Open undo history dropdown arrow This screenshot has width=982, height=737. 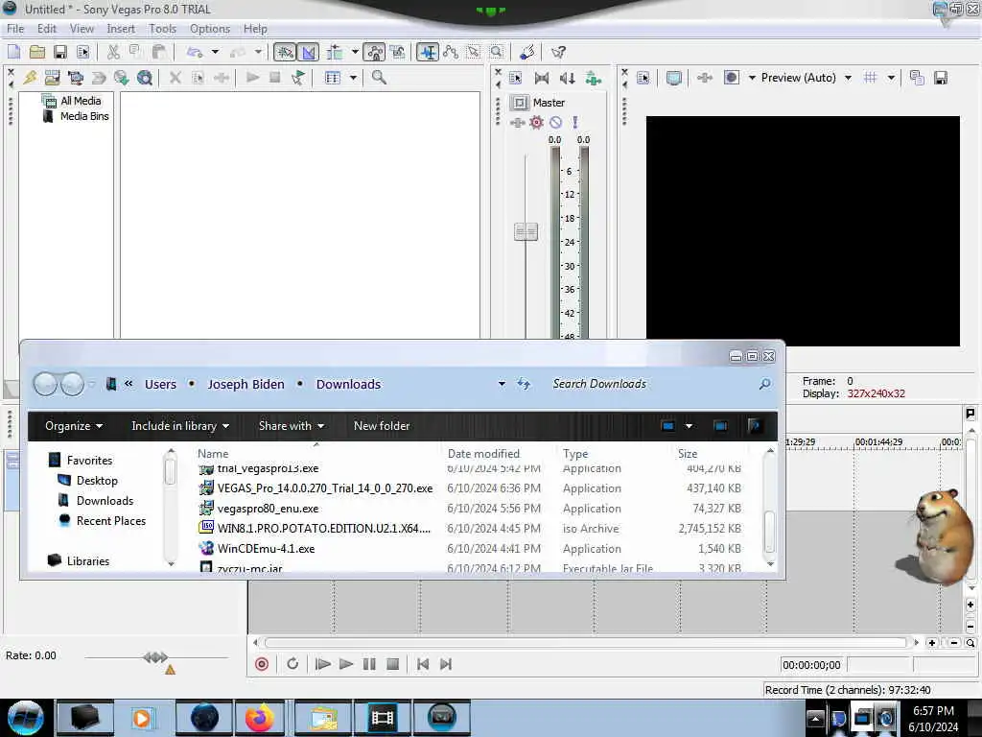click(215, 52)
